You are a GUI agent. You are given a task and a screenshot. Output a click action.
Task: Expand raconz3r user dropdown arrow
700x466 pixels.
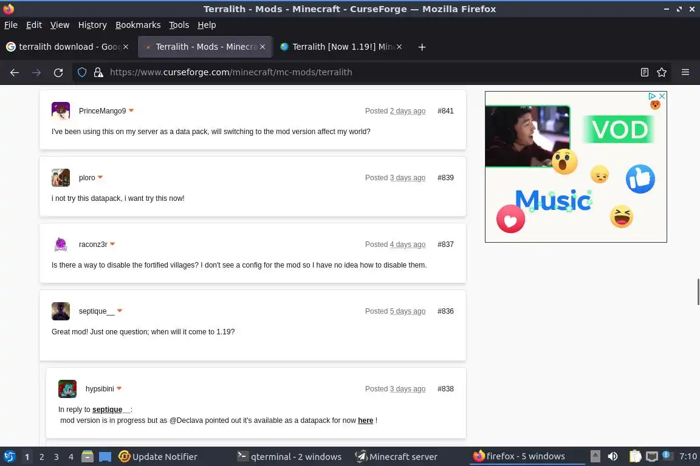pos(112,243)
